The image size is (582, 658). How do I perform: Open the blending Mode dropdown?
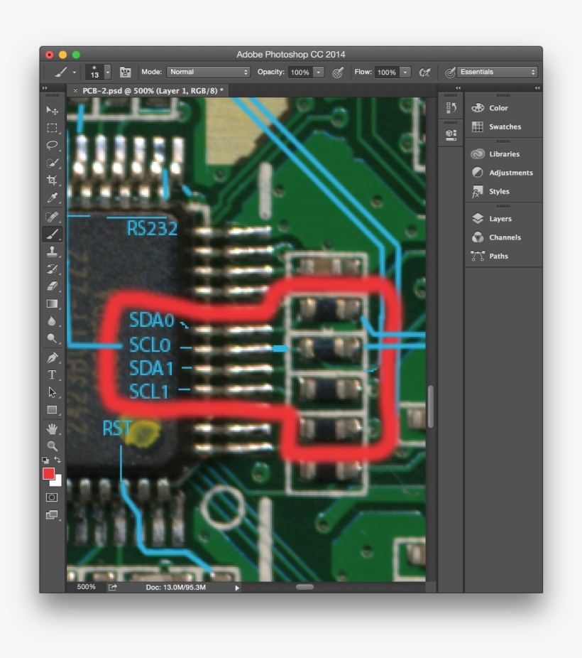[208, 72]
